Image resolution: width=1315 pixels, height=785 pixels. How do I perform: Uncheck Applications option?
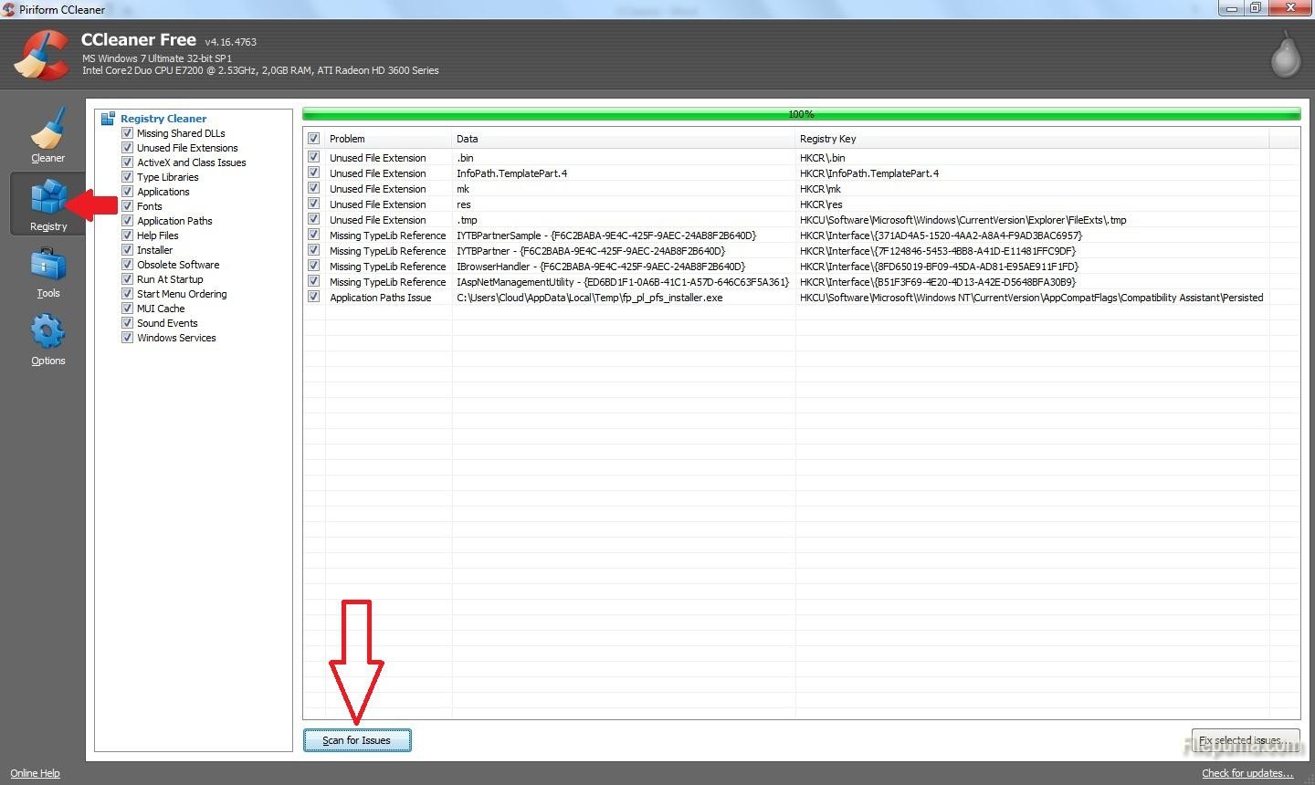(x=128, y=192)
